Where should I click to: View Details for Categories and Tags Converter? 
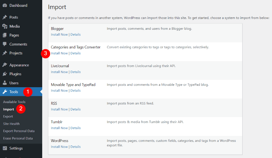click(75, 53)
